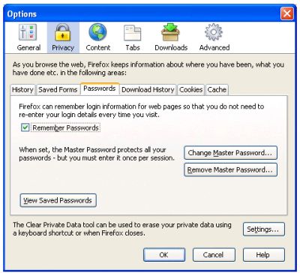Screen dimensions: 300x273
Task: Close the Options window
Action: point(286,13)
